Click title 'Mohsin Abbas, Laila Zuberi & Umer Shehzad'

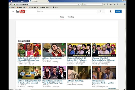pos(52,82)
